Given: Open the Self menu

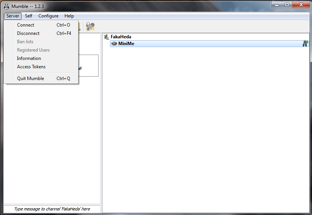Looking at the screenshot, I should click(x=28, y=16).
